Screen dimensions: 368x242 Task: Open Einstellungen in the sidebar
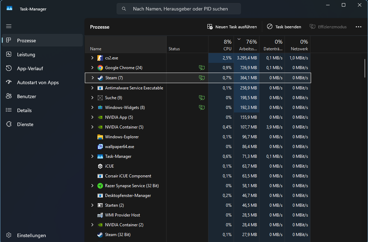pyautogui.click(x=42, y=235)
